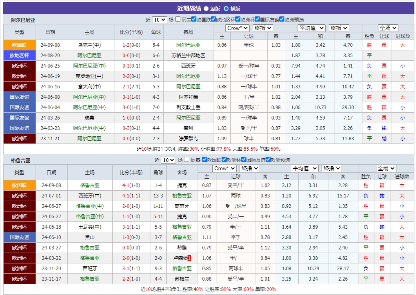Click the 西班牙 opponent link

click(x=188, y=66)
